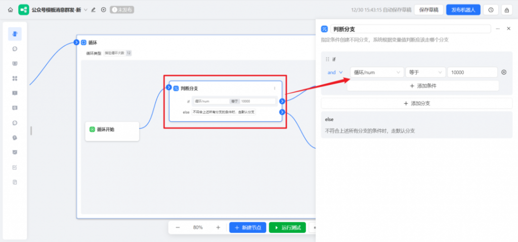The width and height of the screenshot is (518, 242).
Task: Click the 指定循环次数 loop type tag
Action: pyautogui.click(x=115, y=53)
